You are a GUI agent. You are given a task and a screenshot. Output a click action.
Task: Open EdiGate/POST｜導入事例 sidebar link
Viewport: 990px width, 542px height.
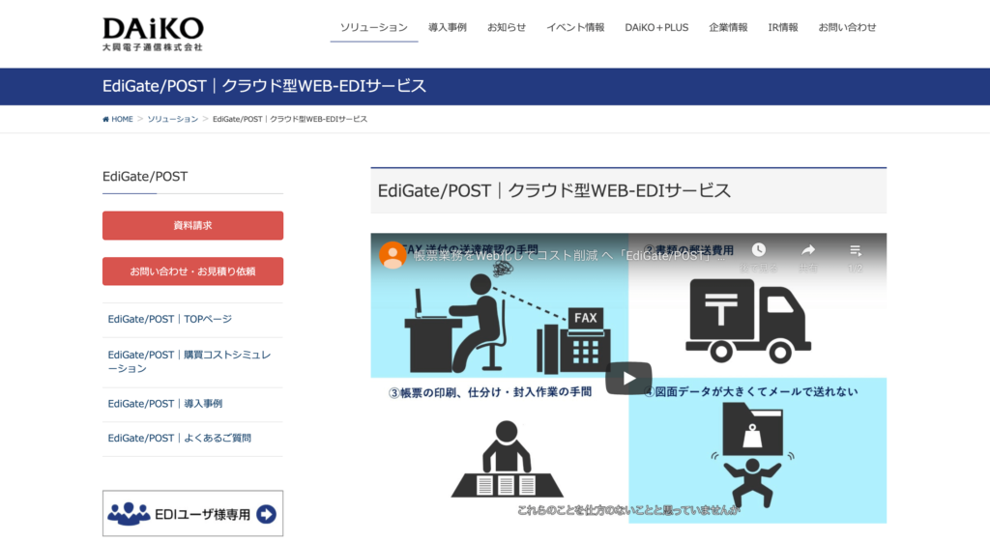[x=164, y=404]
